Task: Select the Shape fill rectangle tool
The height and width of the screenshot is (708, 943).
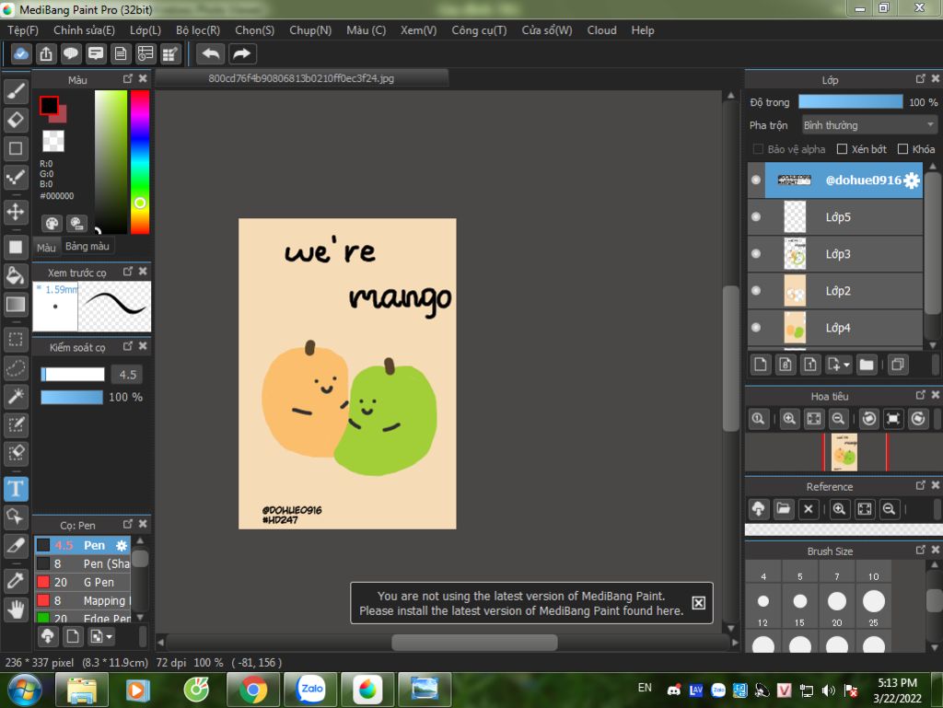Action: click(17, 247)
